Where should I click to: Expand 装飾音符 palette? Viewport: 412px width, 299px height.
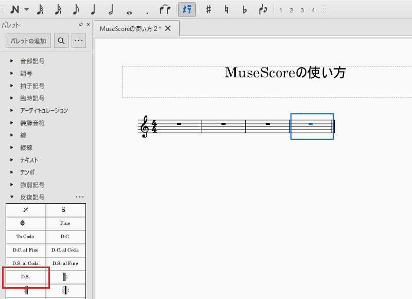(11, 123)
